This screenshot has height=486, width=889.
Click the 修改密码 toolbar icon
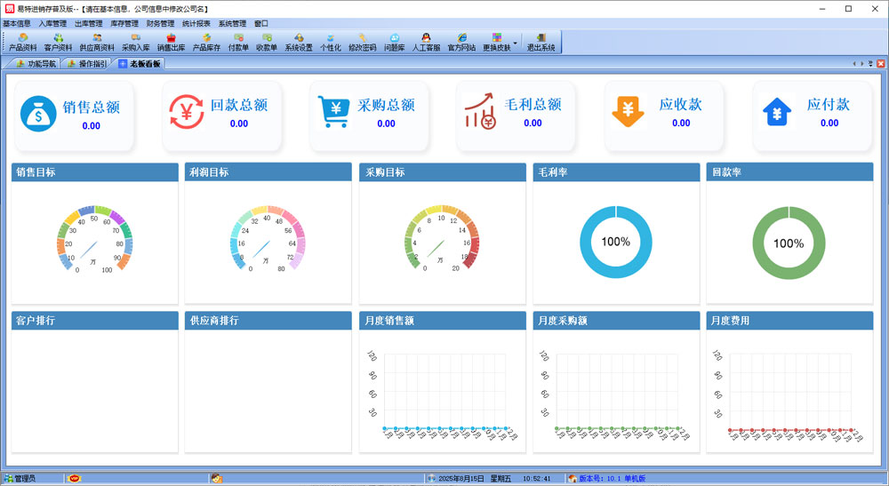[x=362, y=42]
